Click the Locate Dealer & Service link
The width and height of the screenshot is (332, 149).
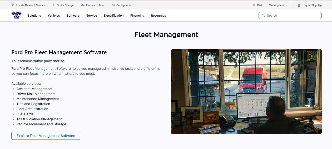pos(31,5)
